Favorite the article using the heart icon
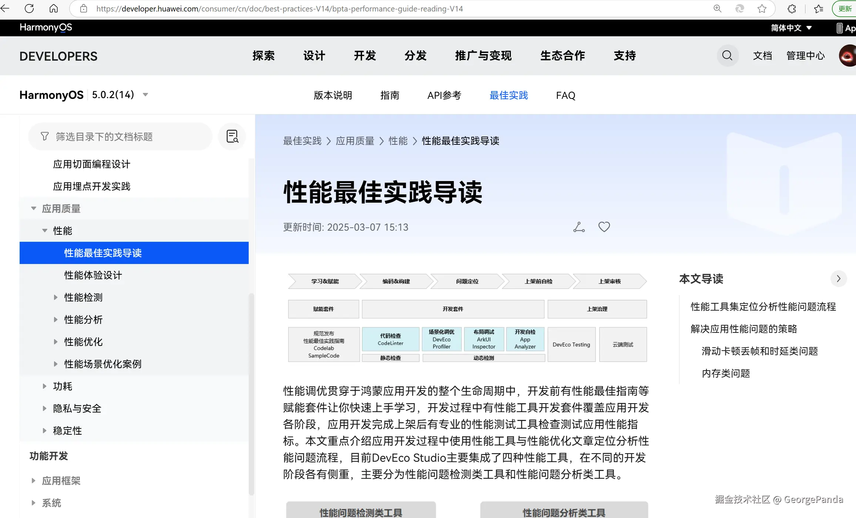856x518 pixels. point(604,227)
